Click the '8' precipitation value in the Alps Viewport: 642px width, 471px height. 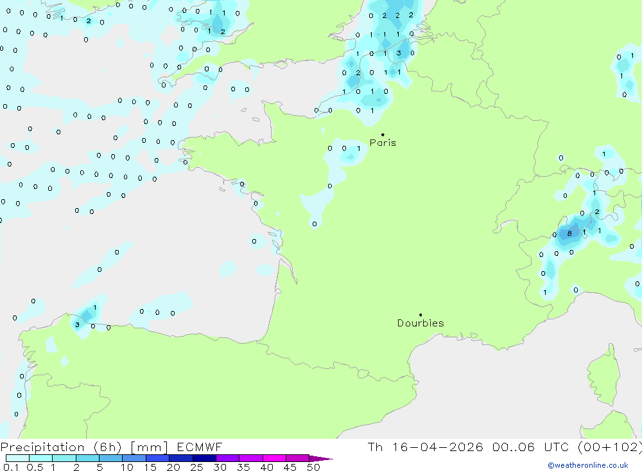pos(569,233)
